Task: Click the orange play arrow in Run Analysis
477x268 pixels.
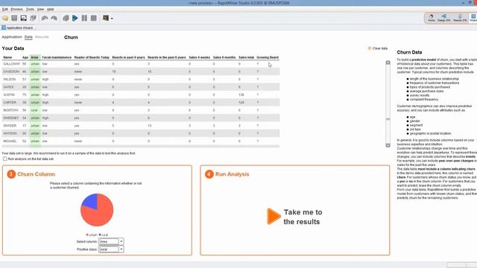Action: (x=274, y=217)
